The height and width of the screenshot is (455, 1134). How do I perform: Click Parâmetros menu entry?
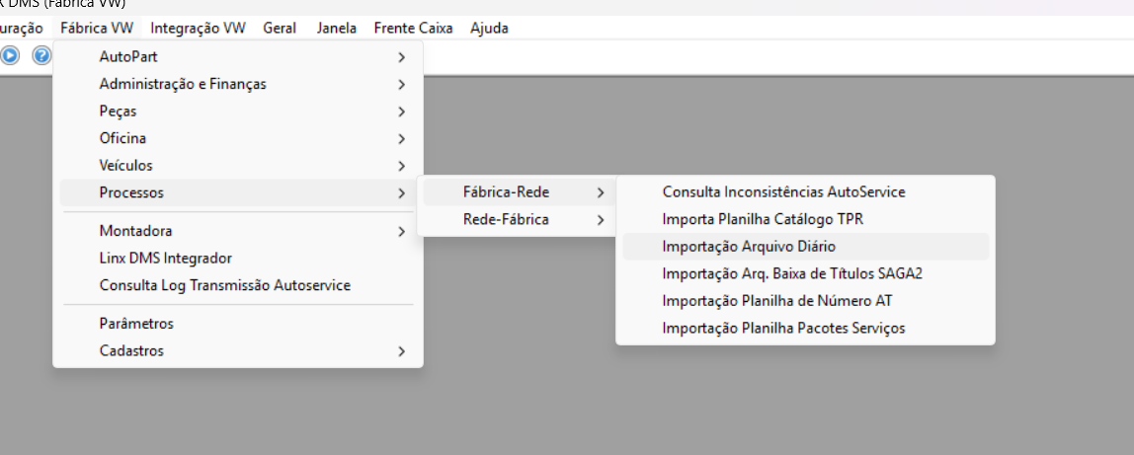point(136,324)
